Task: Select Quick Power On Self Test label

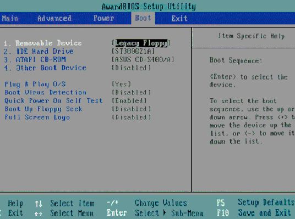Action: point(53,101)
